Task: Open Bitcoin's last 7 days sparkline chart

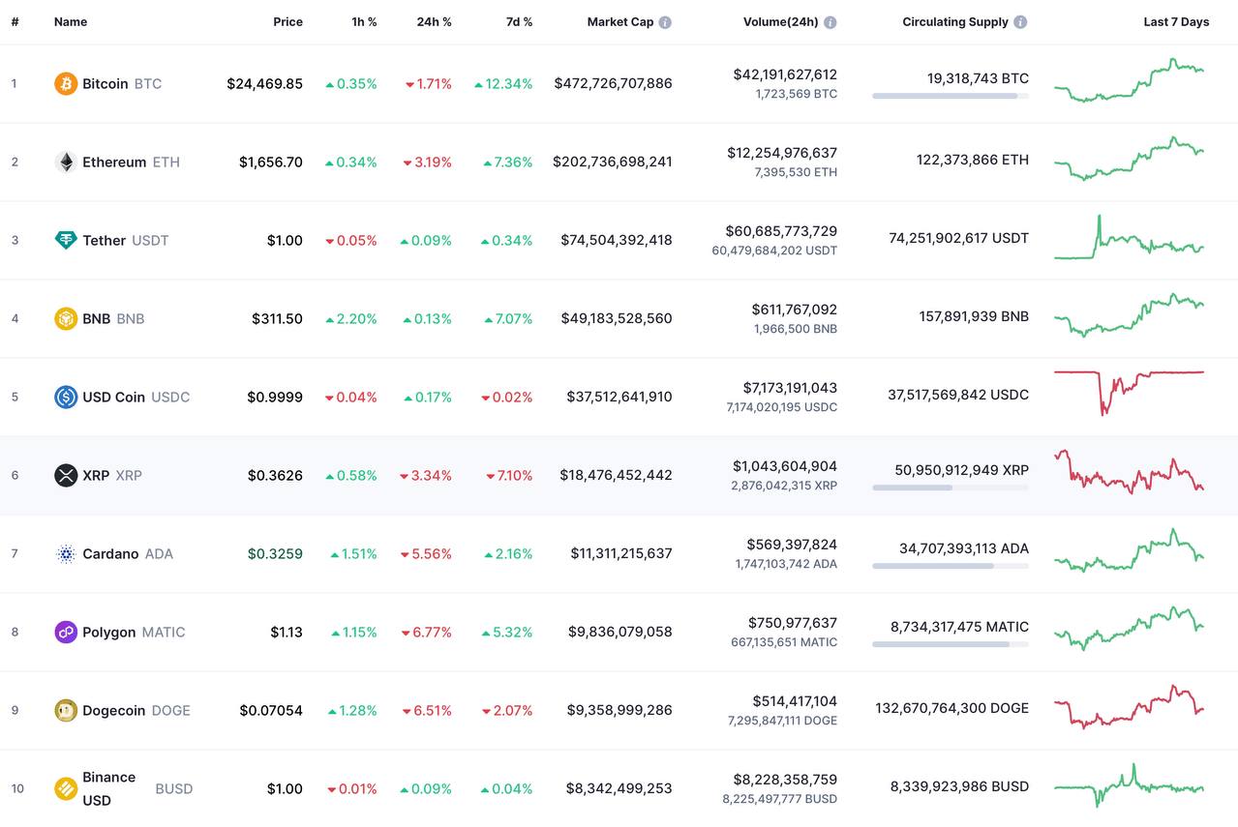Action: tap(1129, 81)
